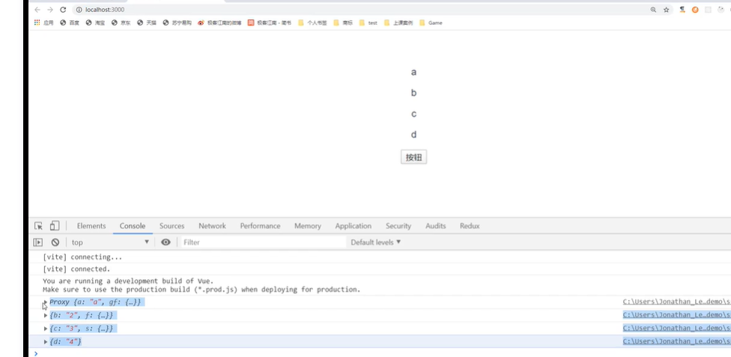Viewport: 731px width, 357px height.
Task: Open the 苏宁易购 bookmark
Action: click(177, 22)
